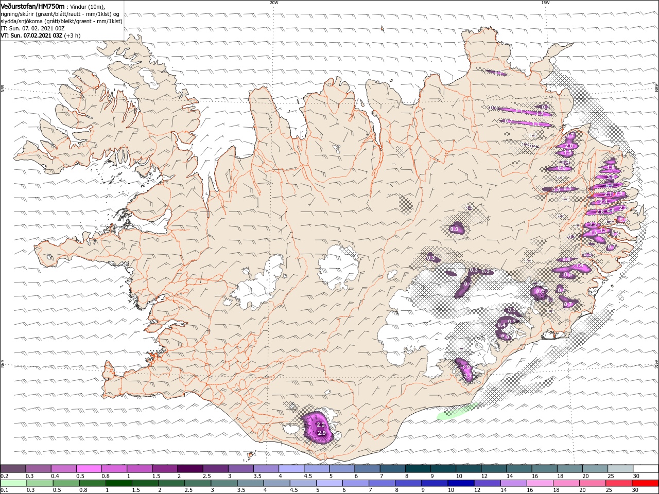Click the '20W' longitude label
659x494 pixels.
click(x=274, y=3)
